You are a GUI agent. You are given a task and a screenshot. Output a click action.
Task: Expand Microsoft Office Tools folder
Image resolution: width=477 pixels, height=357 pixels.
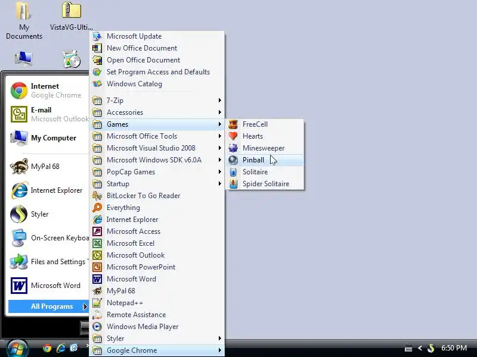157,136
